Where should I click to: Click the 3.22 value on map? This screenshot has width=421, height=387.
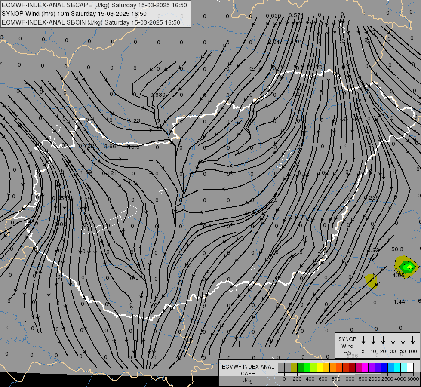tap(373, 250)
